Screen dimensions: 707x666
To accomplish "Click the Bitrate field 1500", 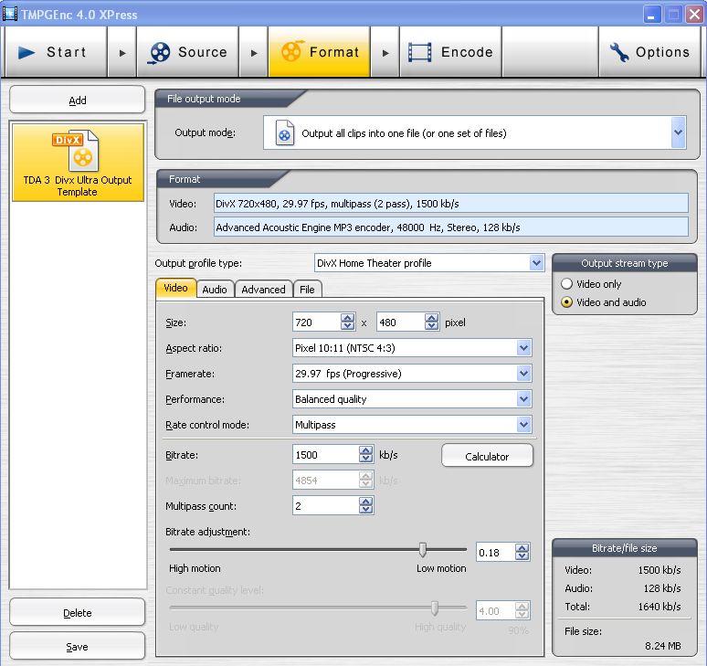I will pyautogui.click(x=325, y=455).
